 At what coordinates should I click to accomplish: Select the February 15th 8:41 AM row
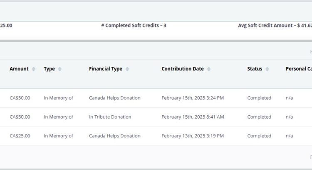[x=156, y=117]
